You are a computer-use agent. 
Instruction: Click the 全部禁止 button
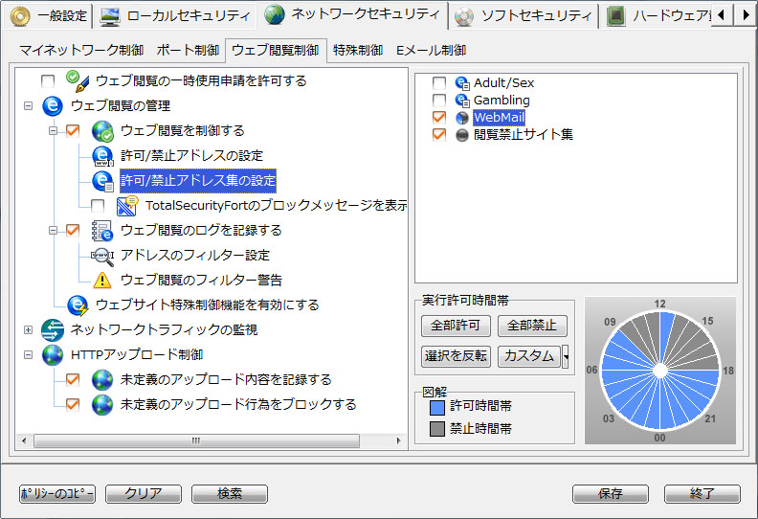pos(532,326)
